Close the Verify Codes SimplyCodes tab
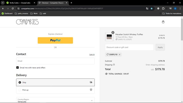 click(34, 3)
